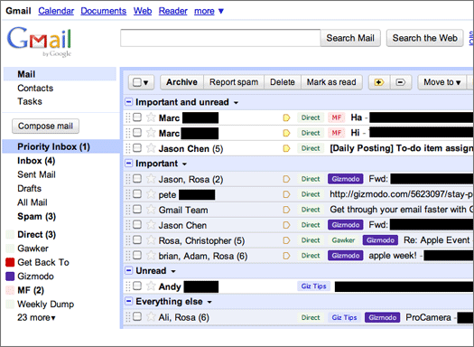Click Search Mail button

tap(350, 38)
